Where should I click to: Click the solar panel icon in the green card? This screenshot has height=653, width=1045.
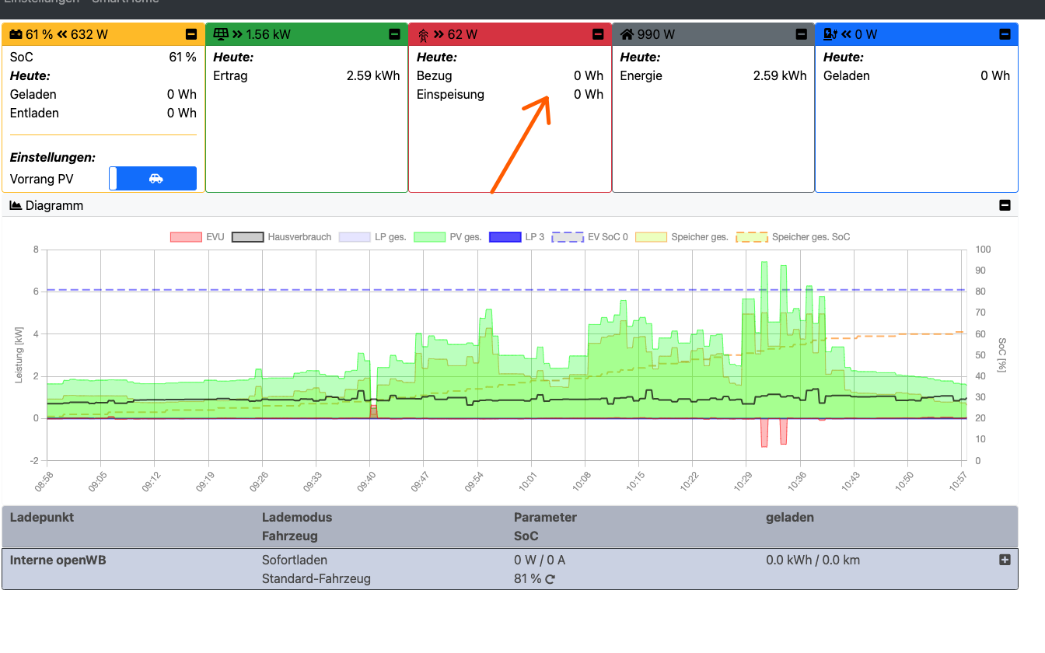click(x=221, y=34)
